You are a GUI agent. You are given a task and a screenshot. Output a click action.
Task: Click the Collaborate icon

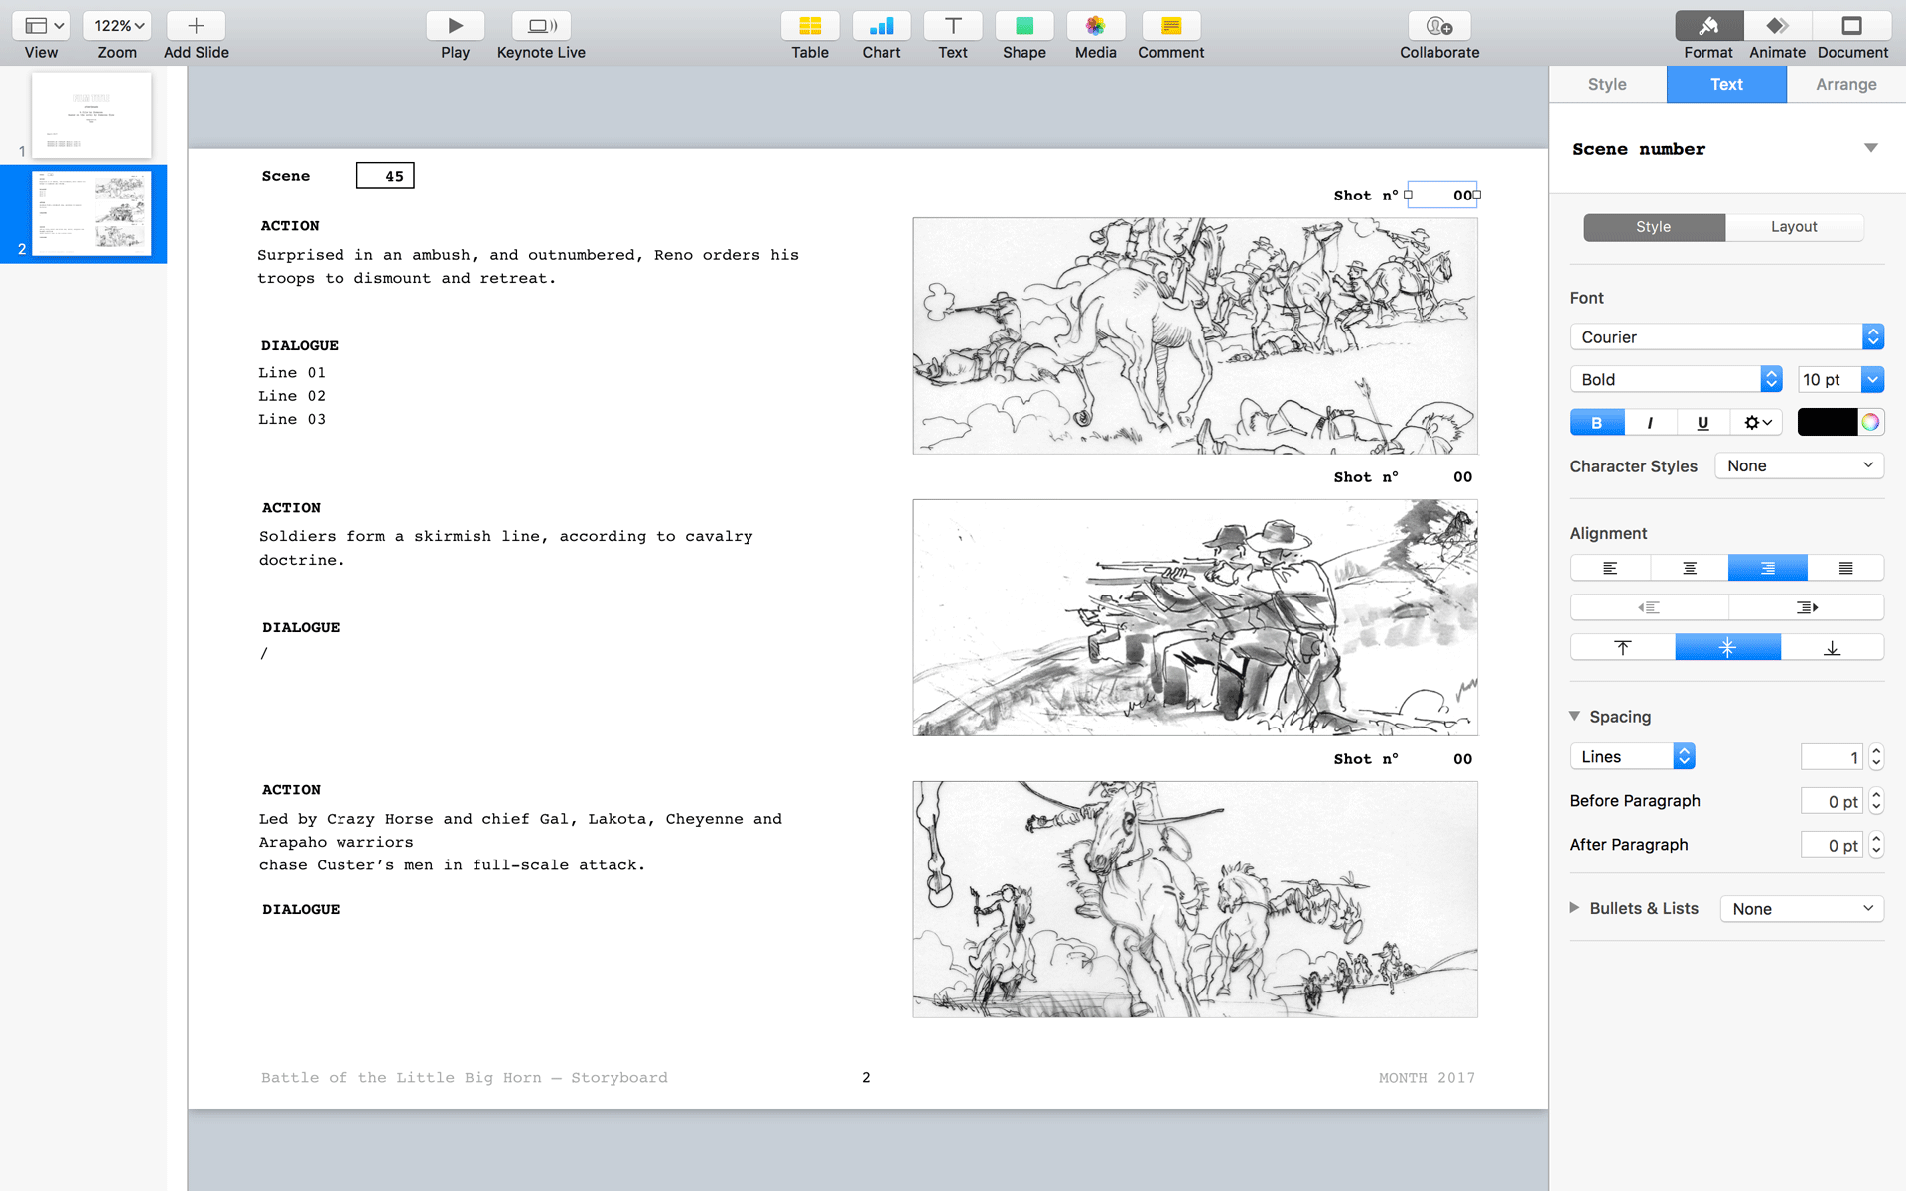pyautogui.click(x=1438, y=26)
